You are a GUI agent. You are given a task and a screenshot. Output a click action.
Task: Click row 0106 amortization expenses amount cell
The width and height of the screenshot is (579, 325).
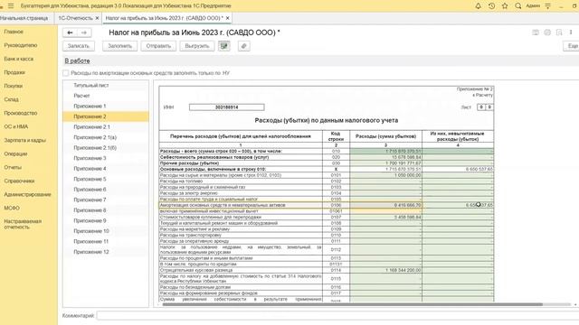[386, 205]
